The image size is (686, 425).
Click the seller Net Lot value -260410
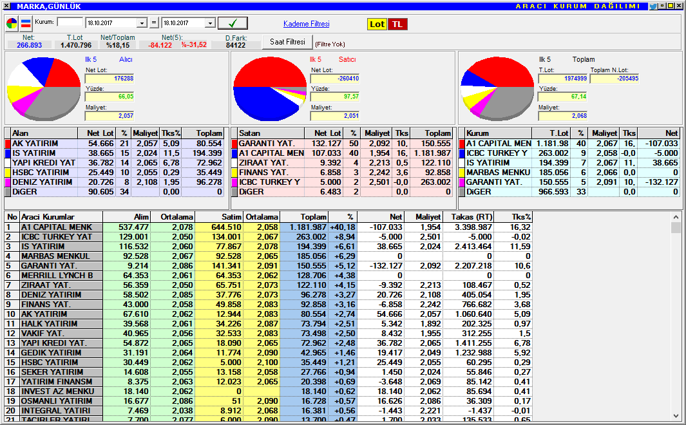pyautogui.click(x=335, y=79)
